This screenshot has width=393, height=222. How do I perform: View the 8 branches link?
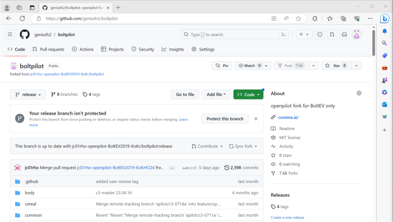tap(64, 94)
